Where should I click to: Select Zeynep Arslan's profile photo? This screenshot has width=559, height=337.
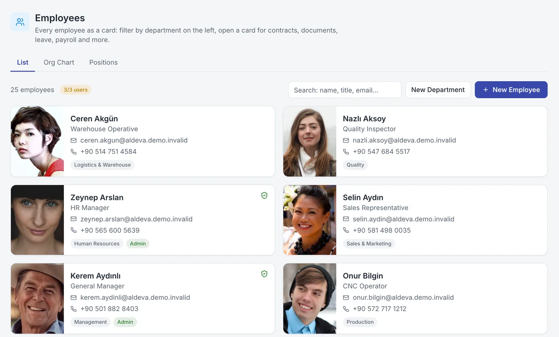(x=37, y=220)
